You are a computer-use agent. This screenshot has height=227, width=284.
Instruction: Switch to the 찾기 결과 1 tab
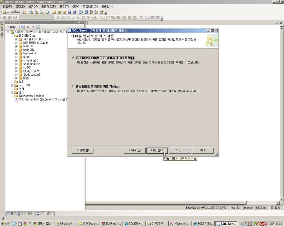click(x=26, y=214)
